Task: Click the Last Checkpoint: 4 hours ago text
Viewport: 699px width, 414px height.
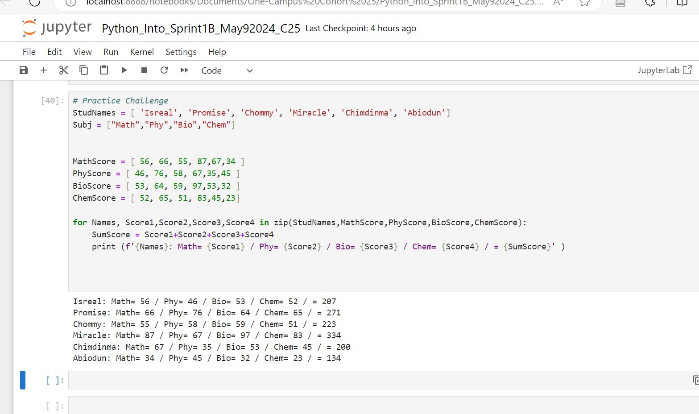Action: (361, 29)
